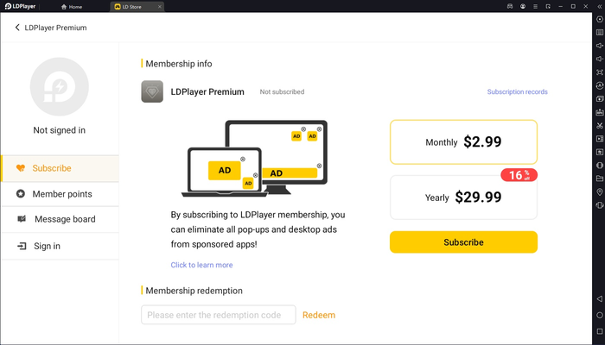
Task: Open the Subscription records link
Action: pos(517,91)
